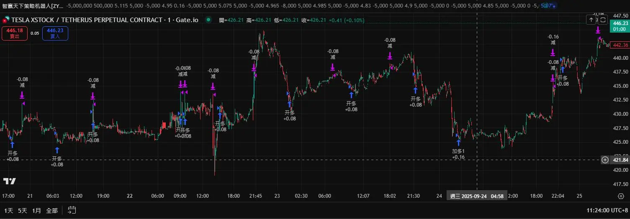Maximize the chart pane with the bracket icon
The width and height of the screenshot is (630, 219).
[x=603, y=20]
